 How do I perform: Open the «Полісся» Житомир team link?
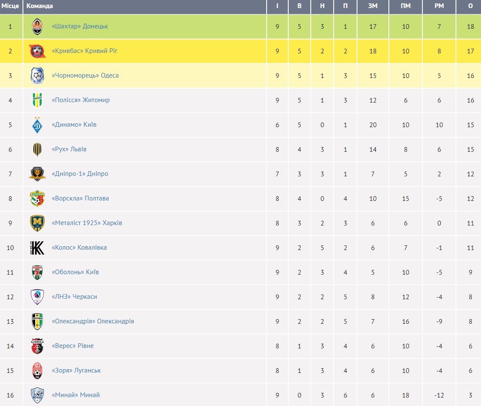pos(81,100)
